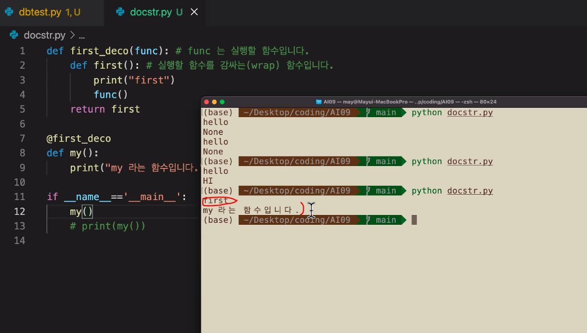Expand the breadcrumb chevron after docstr.py
The height and width of the screenshot is (333, 587).
72,35
